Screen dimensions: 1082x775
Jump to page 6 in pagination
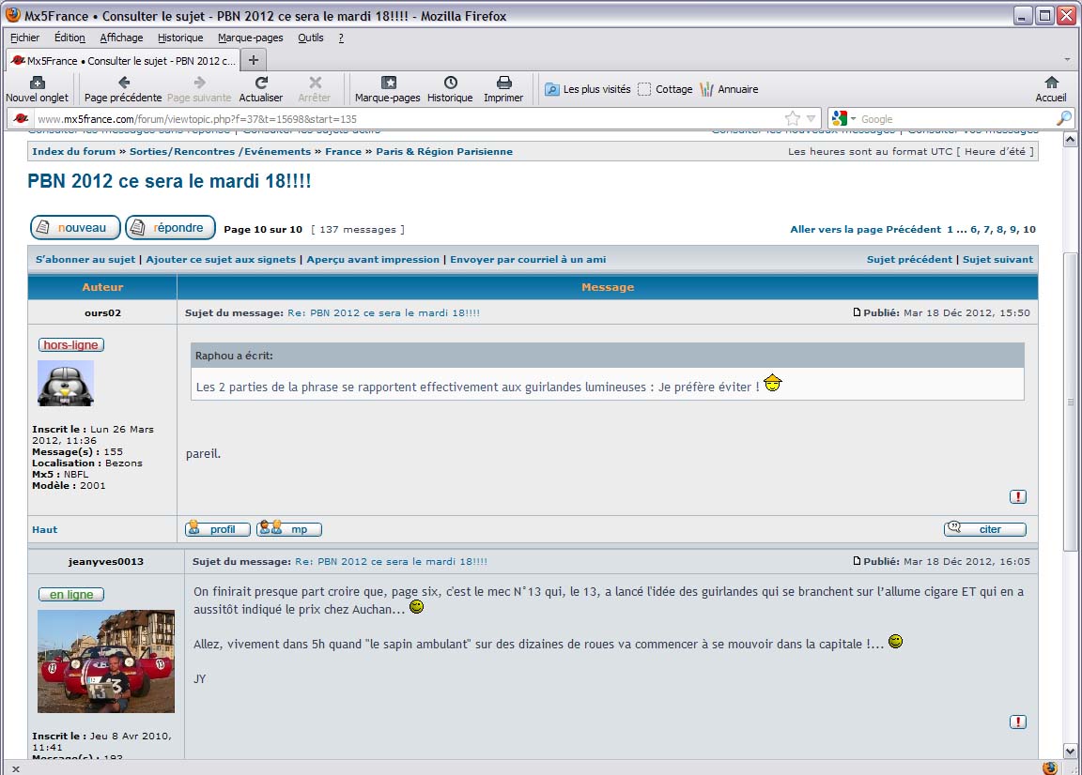[974, 230]
